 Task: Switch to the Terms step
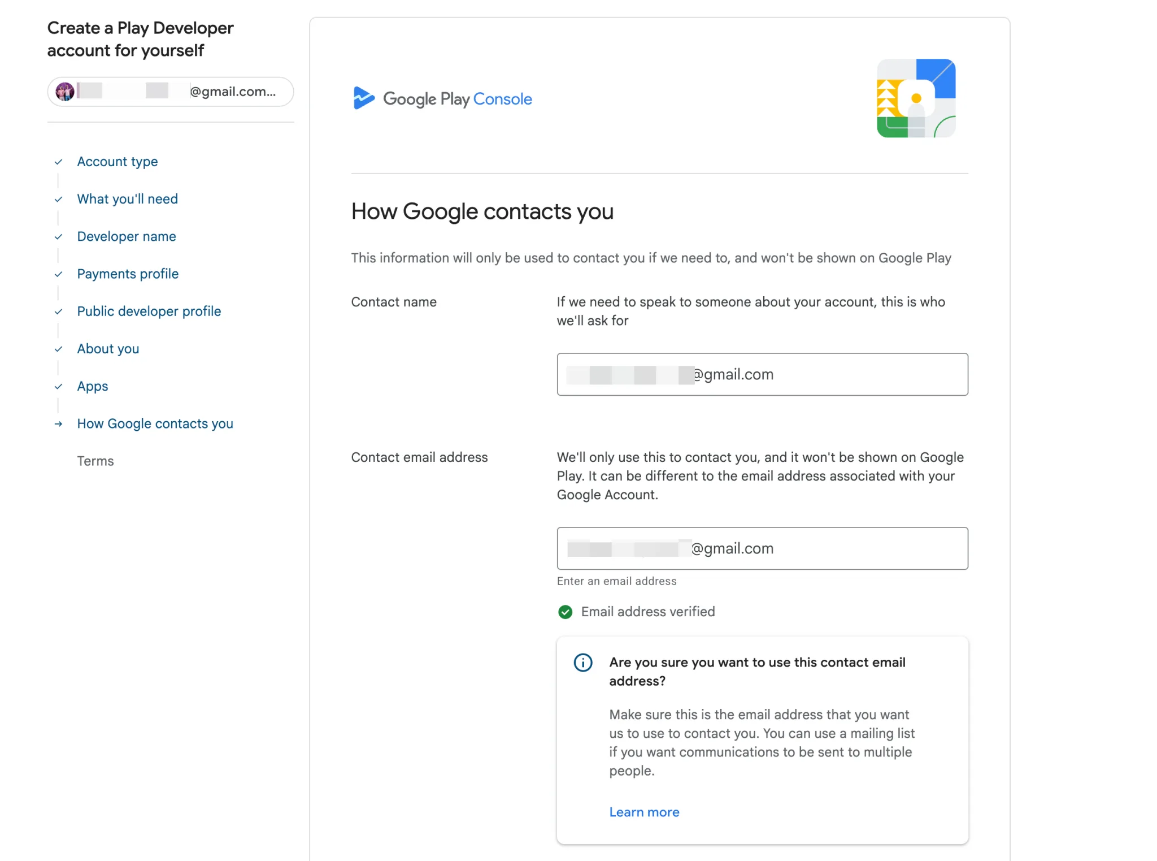pos(95,461)
